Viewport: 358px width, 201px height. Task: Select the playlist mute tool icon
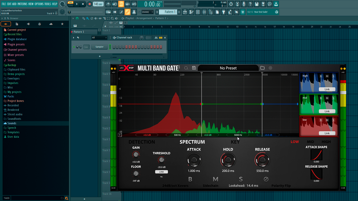point(96,18)
